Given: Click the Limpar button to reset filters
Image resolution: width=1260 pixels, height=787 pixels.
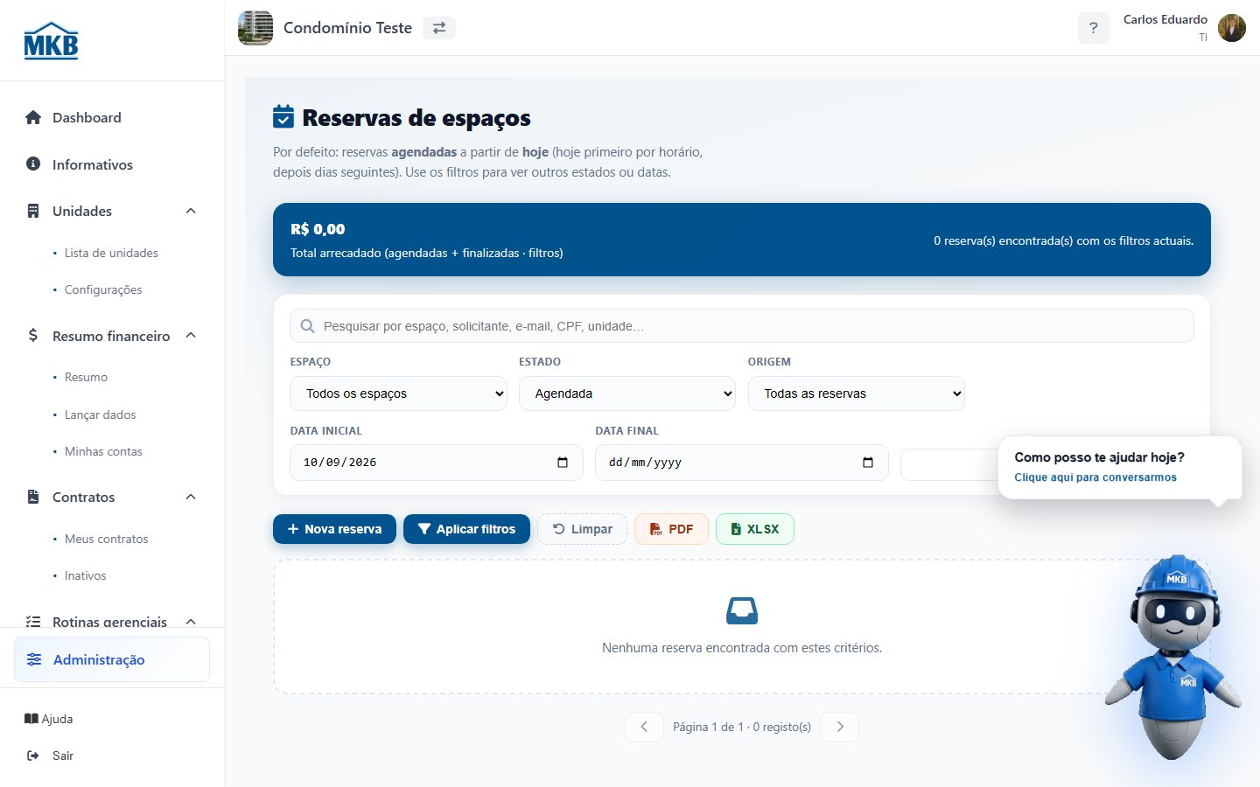Looking at the screenshot, I should [x=582, y=529].
